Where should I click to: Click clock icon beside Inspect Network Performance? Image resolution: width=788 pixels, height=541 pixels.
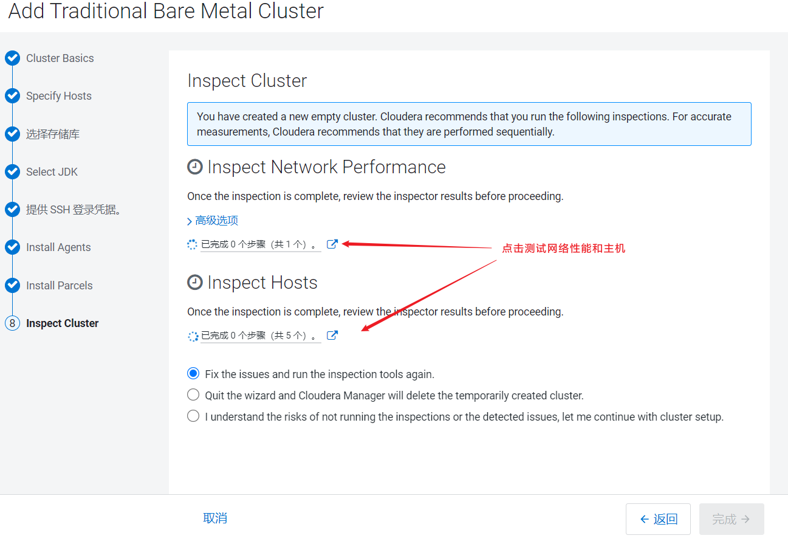pos(194,167)
